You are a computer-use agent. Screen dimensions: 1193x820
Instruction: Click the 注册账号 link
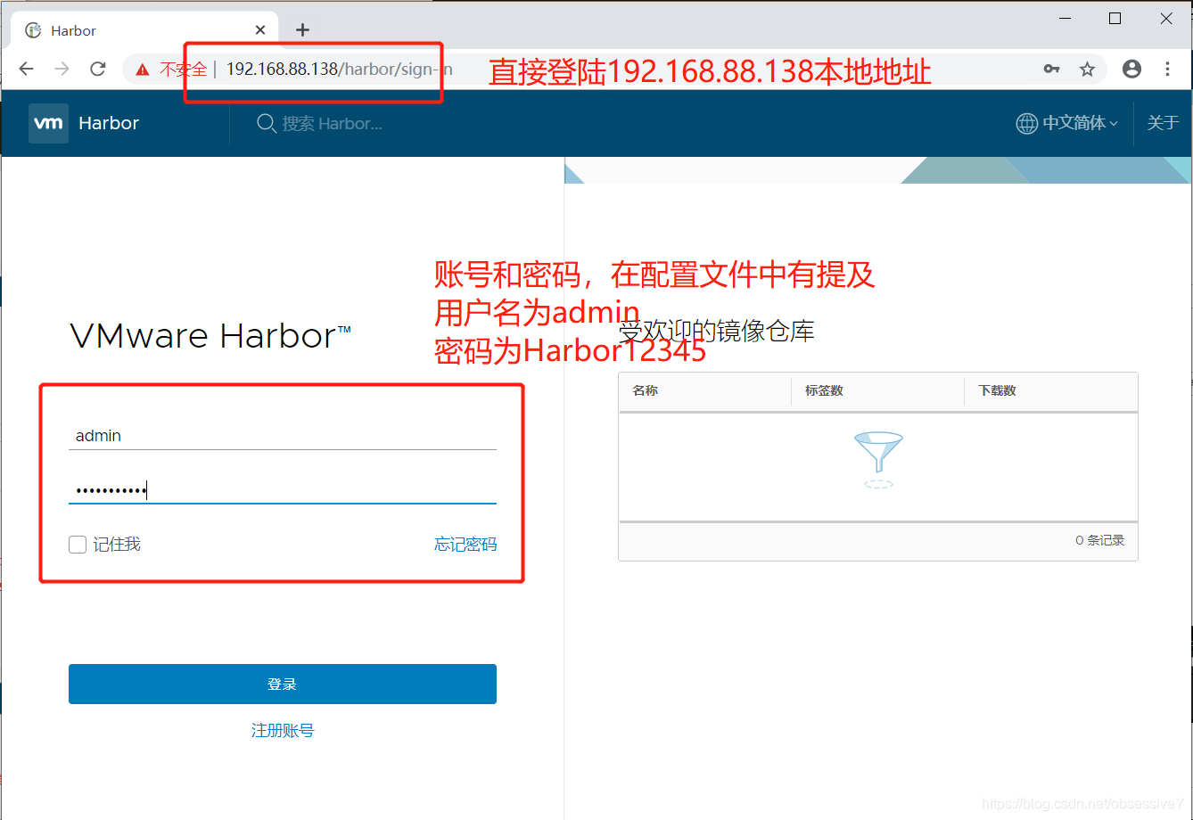pyautogui.click(x=283, y=730)
